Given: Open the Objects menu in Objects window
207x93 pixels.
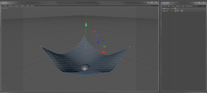Looking at the screenshot, I should (x=178, y=6).
